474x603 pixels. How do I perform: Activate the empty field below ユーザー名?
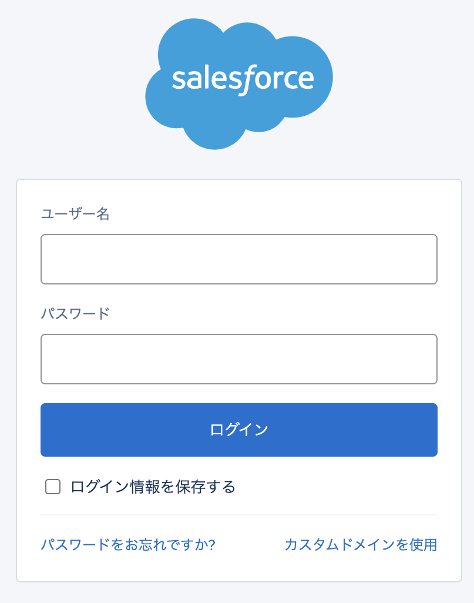tap(238, 259)
